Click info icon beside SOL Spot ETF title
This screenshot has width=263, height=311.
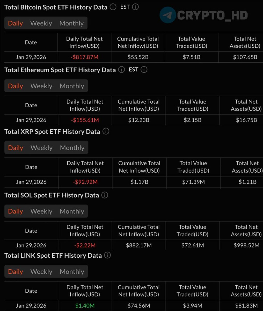tap(105, 195)
